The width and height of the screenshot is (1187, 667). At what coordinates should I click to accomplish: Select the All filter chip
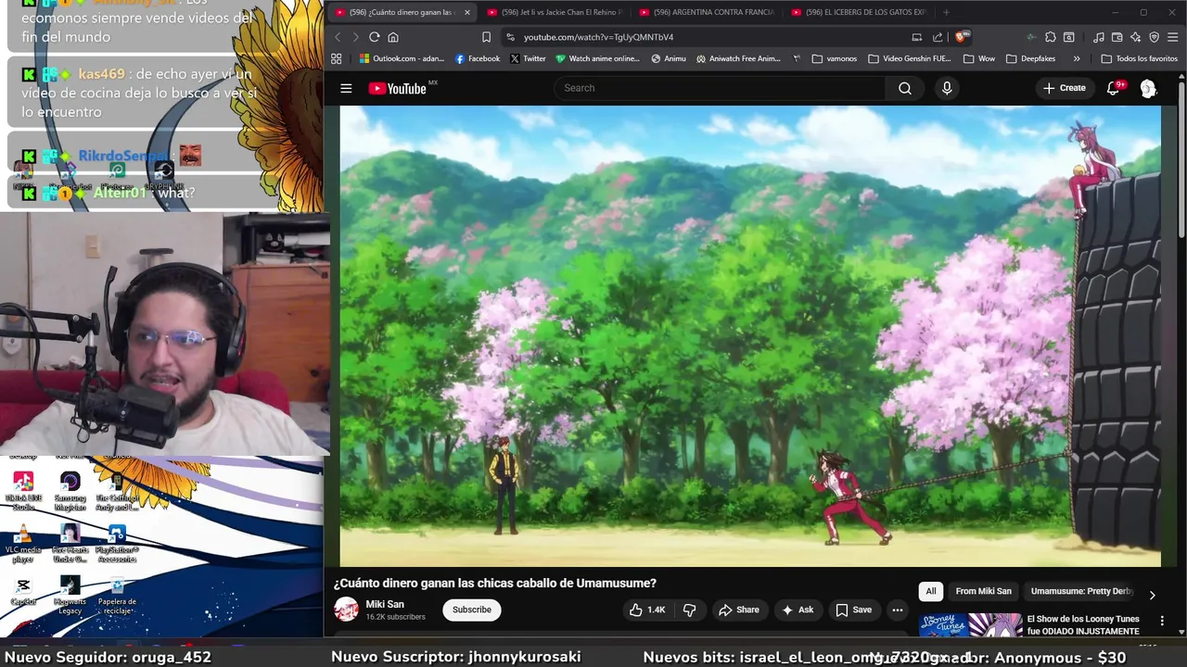[931, 591]
